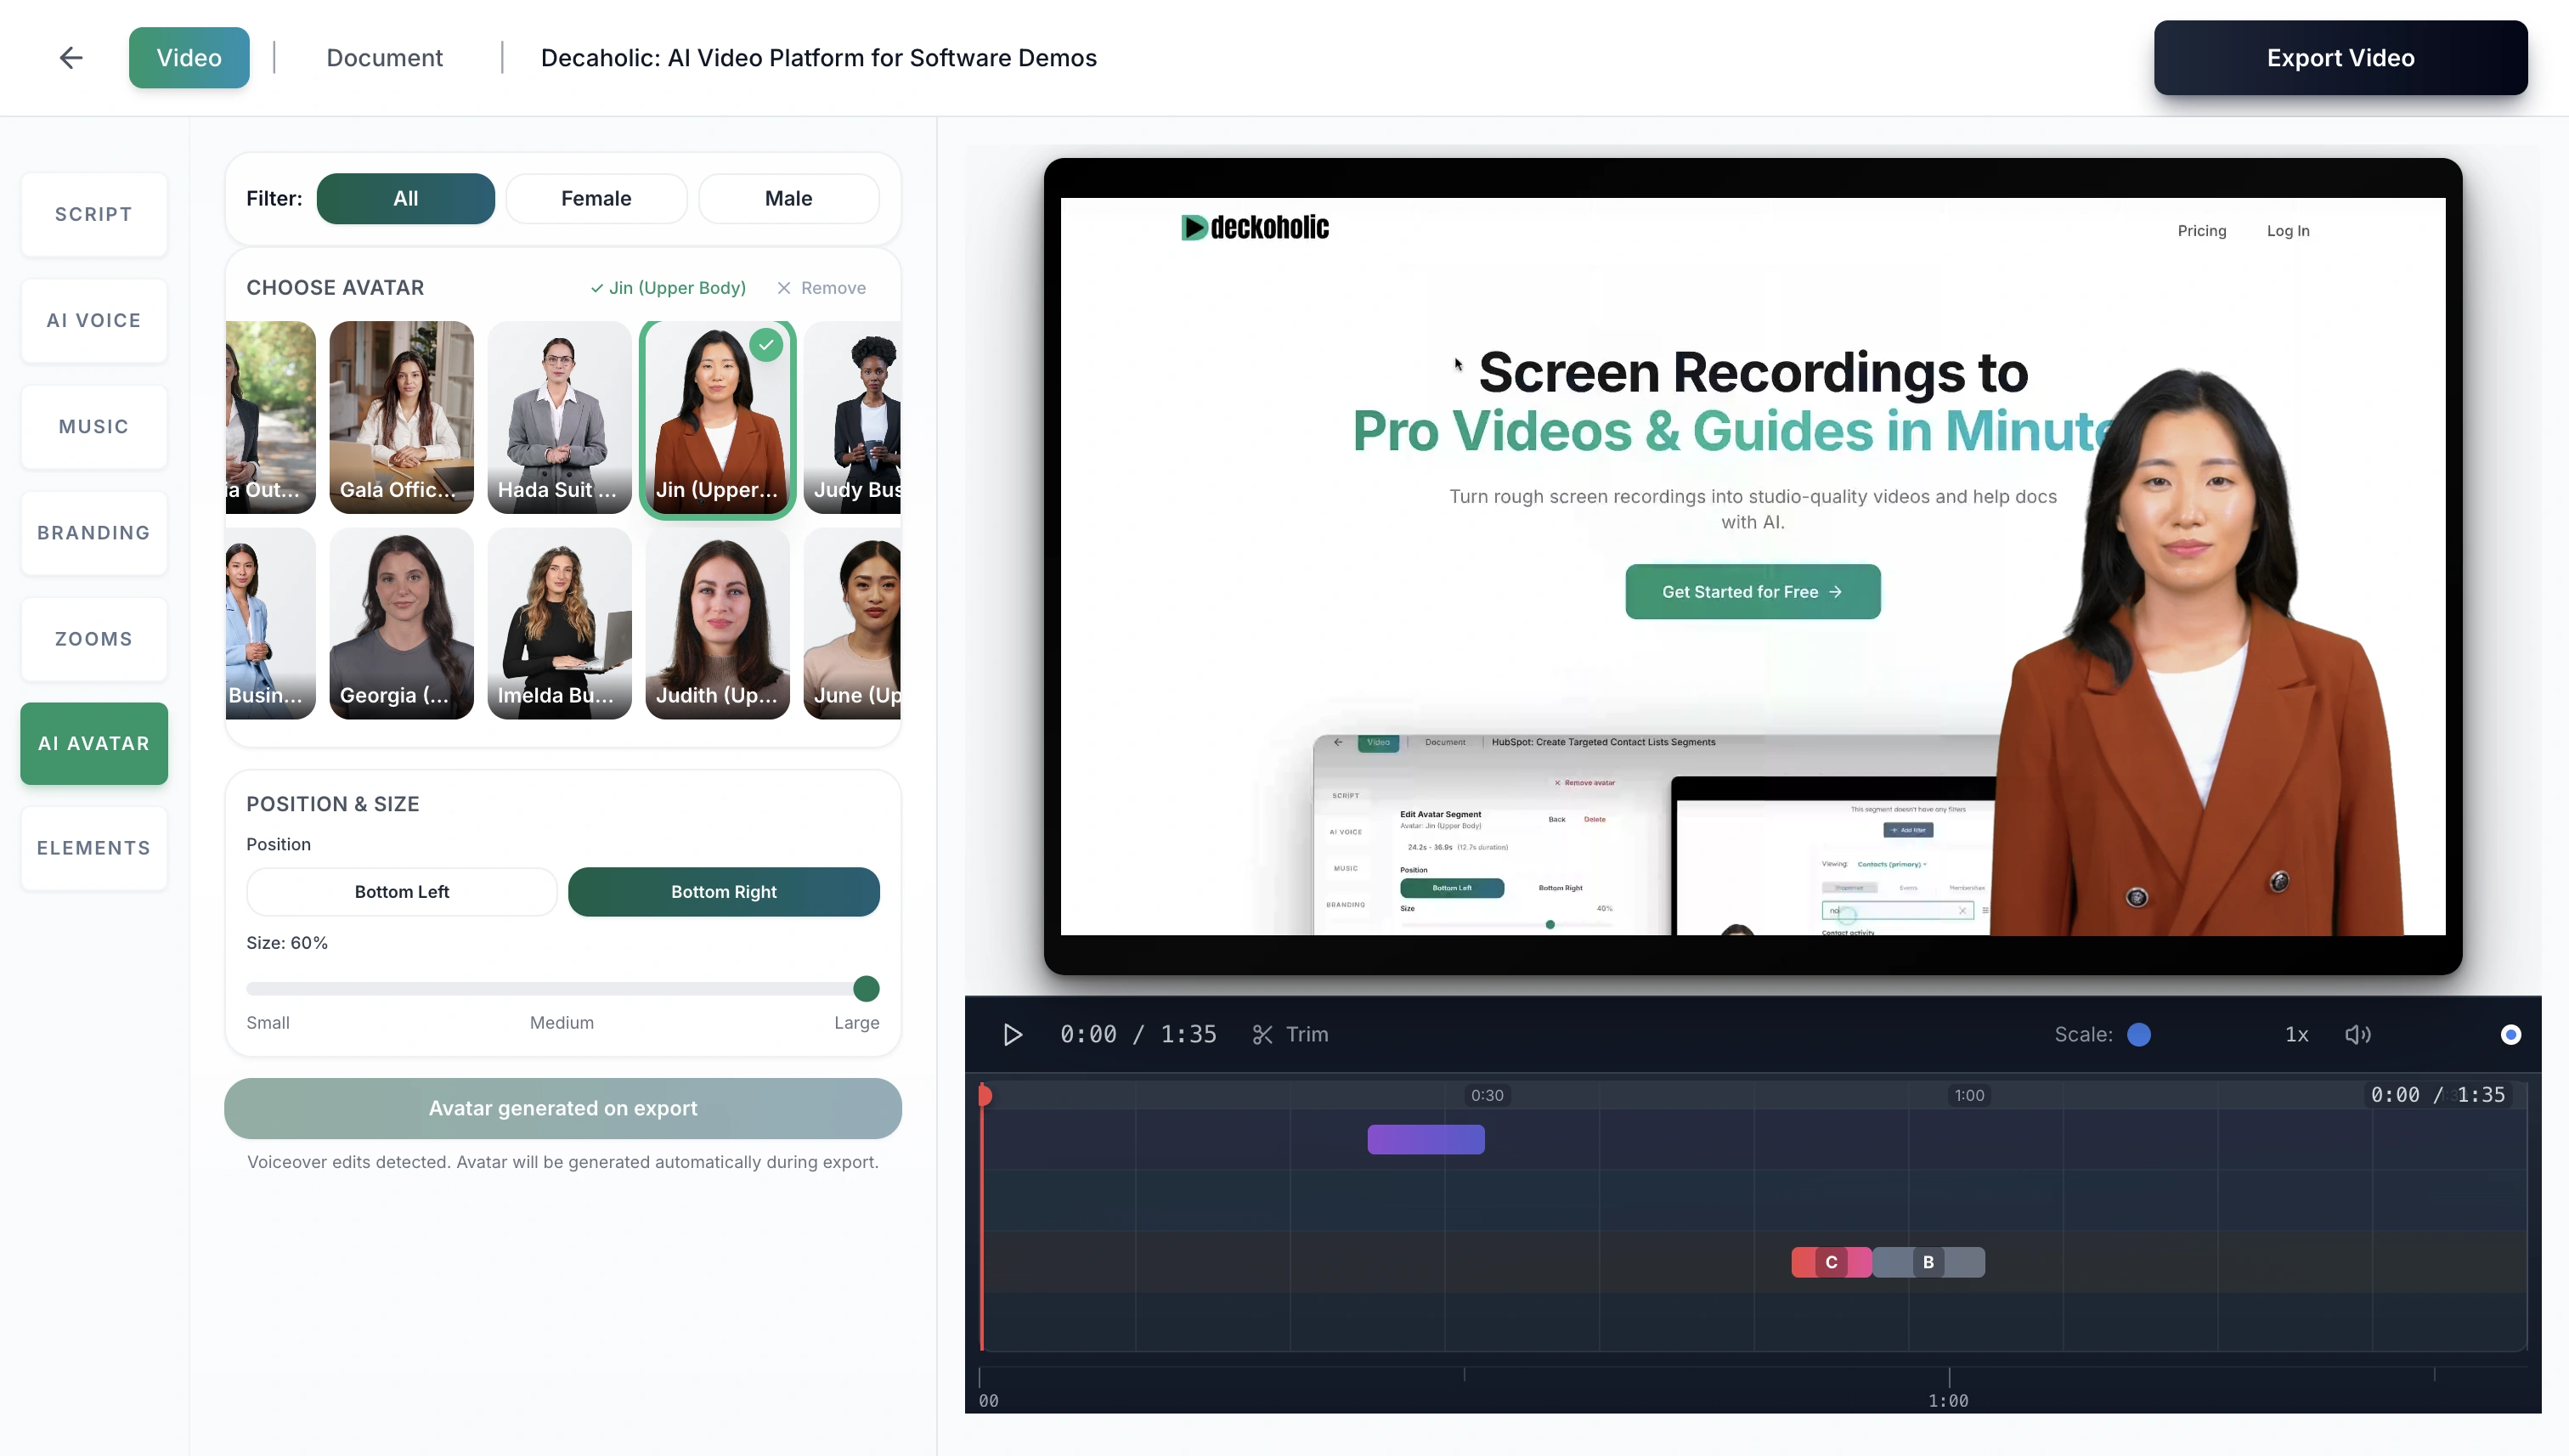
Task: Mute the preview audio with the speaker icon
Action: (x=2358, y=1034)
